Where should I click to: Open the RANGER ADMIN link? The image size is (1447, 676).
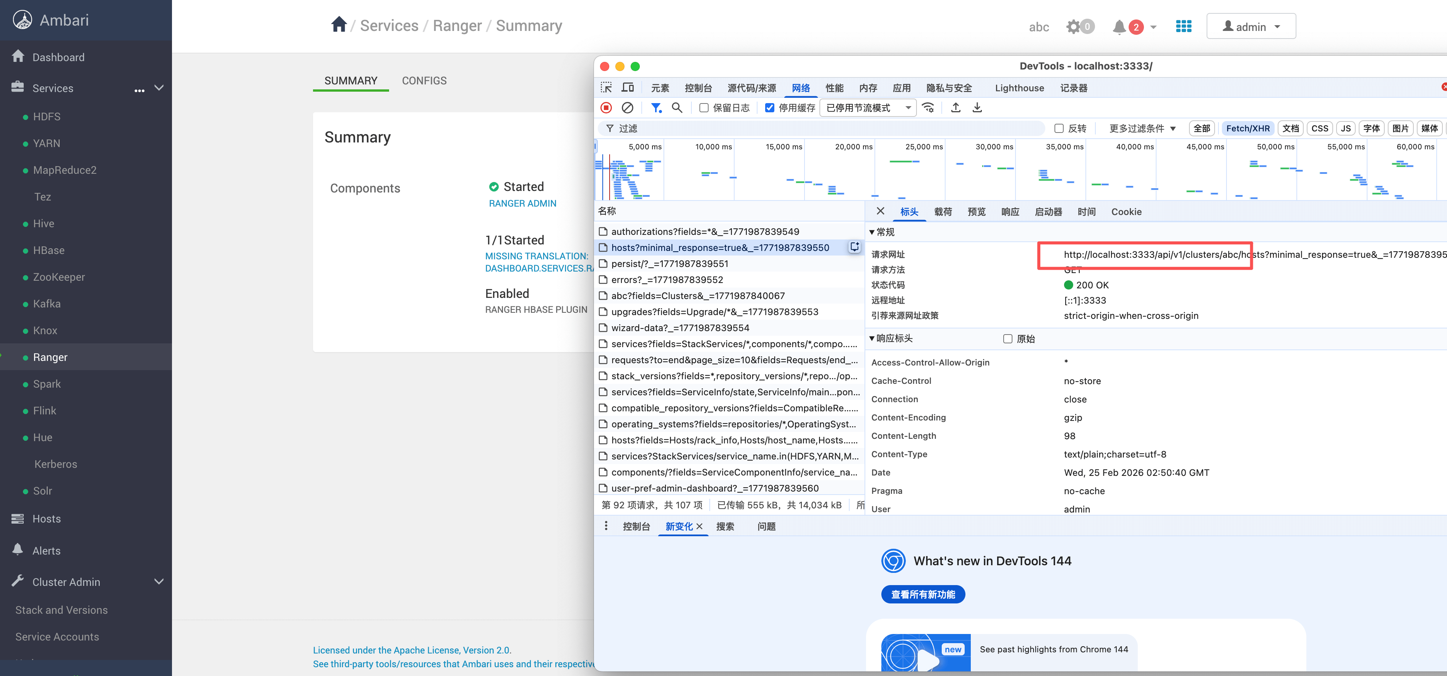coord(522,203)
